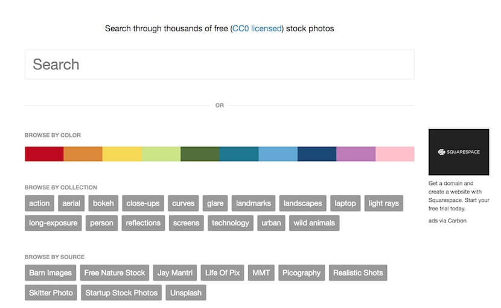Screen dimensions: 501x308
Task: Pick the purple color swatch
Action: (356, 154)
